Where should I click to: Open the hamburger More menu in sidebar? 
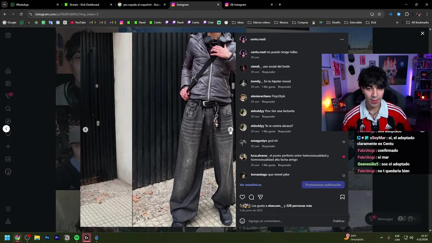coord(8,209)
